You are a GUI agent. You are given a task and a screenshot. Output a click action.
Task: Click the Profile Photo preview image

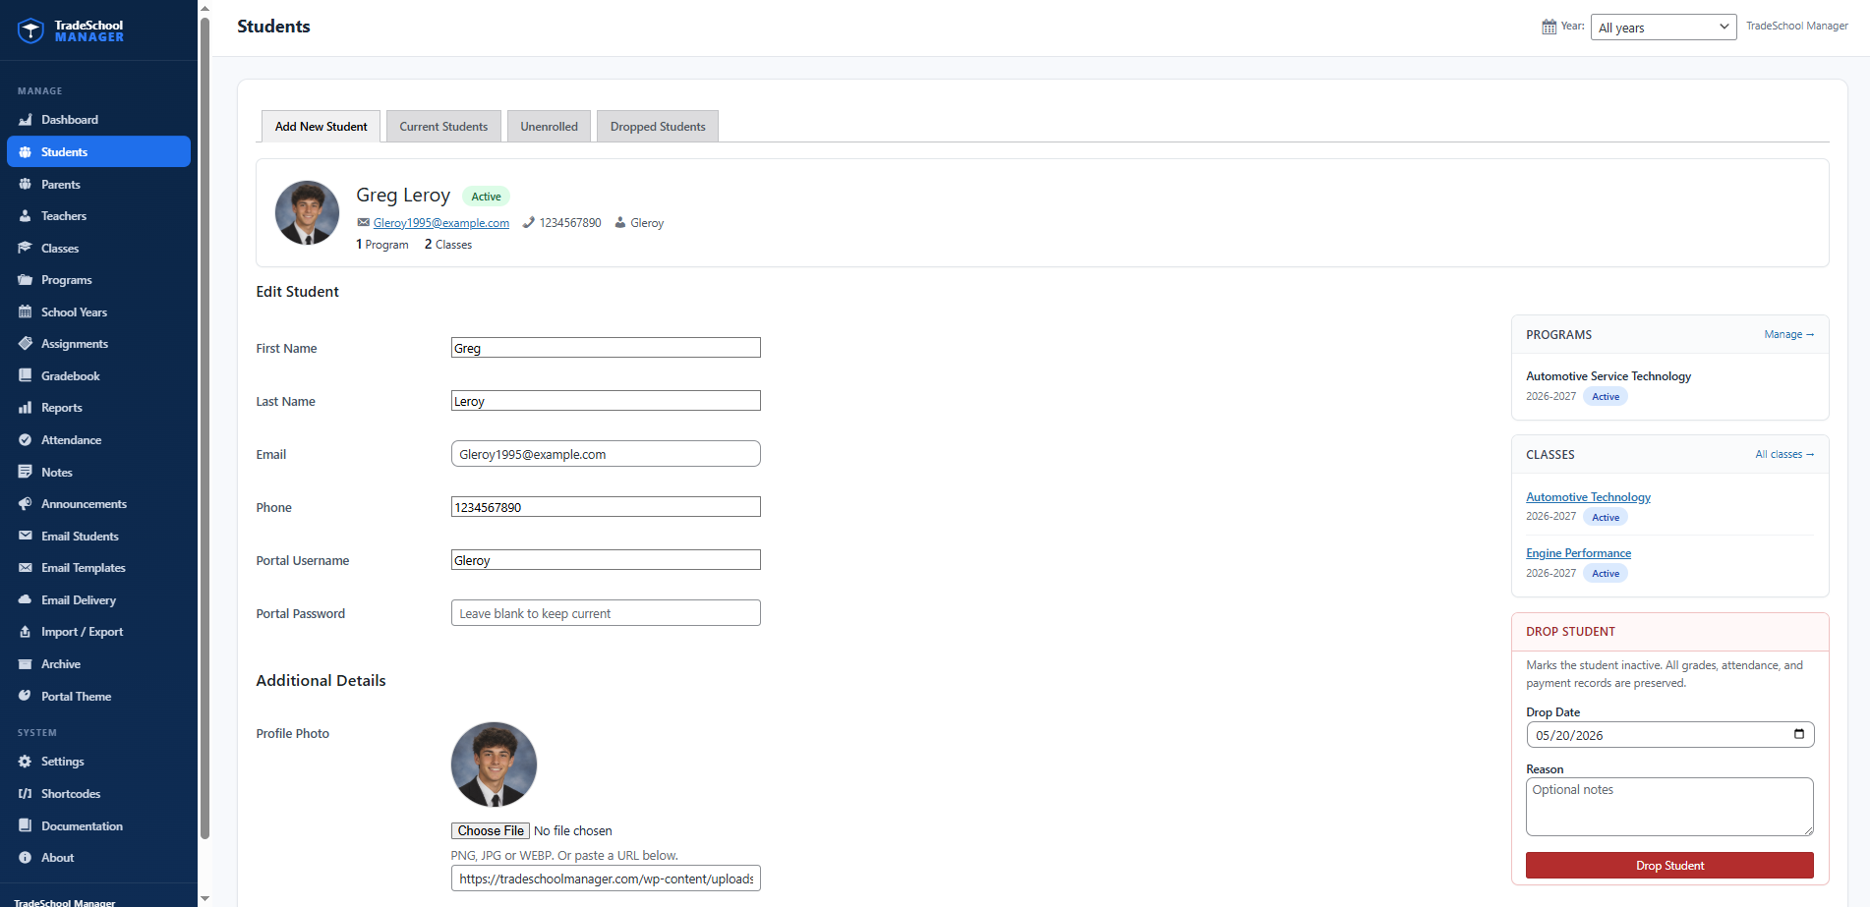coord(494,765)
